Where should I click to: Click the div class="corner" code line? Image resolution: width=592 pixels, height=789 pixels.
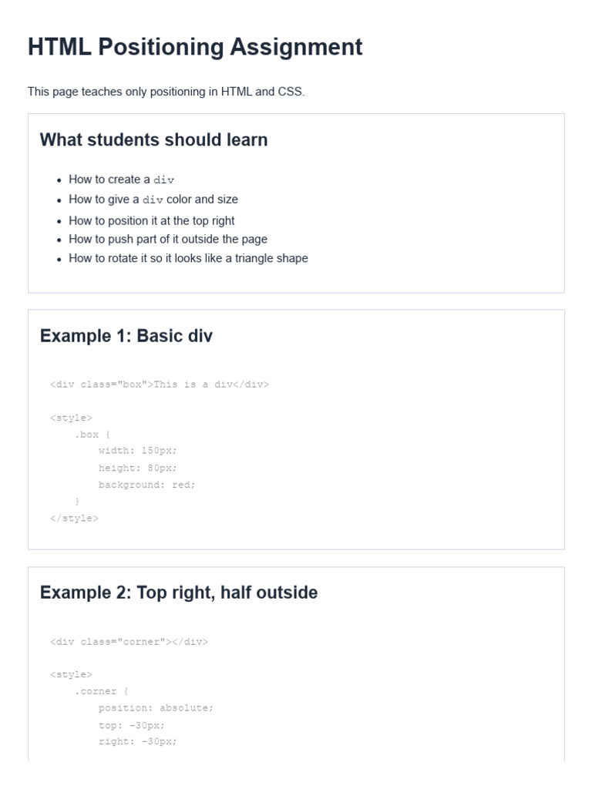point(129,642)
